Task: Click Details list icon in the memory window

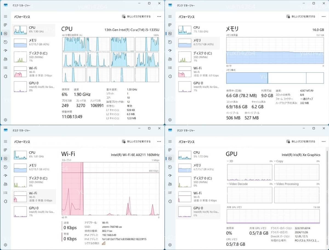Action: [x=170, y=68]
